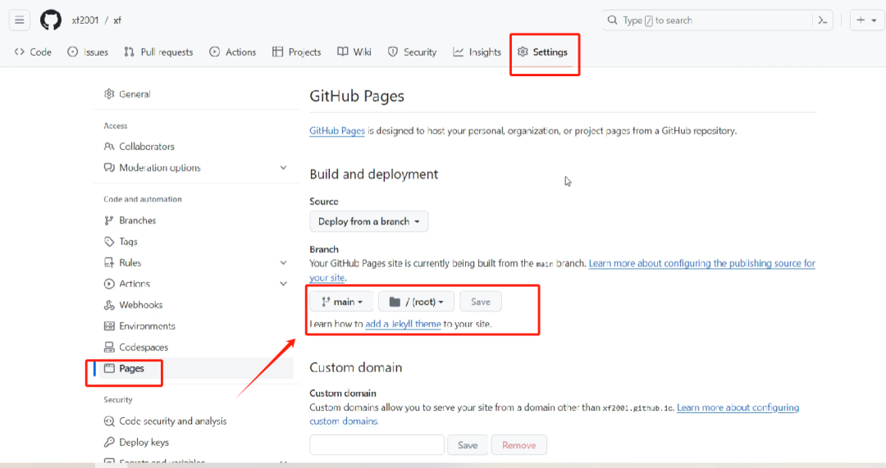The image size is (886, 468).
Task: Click the Webhooks icon in sidebar
Action: (109, 305)
